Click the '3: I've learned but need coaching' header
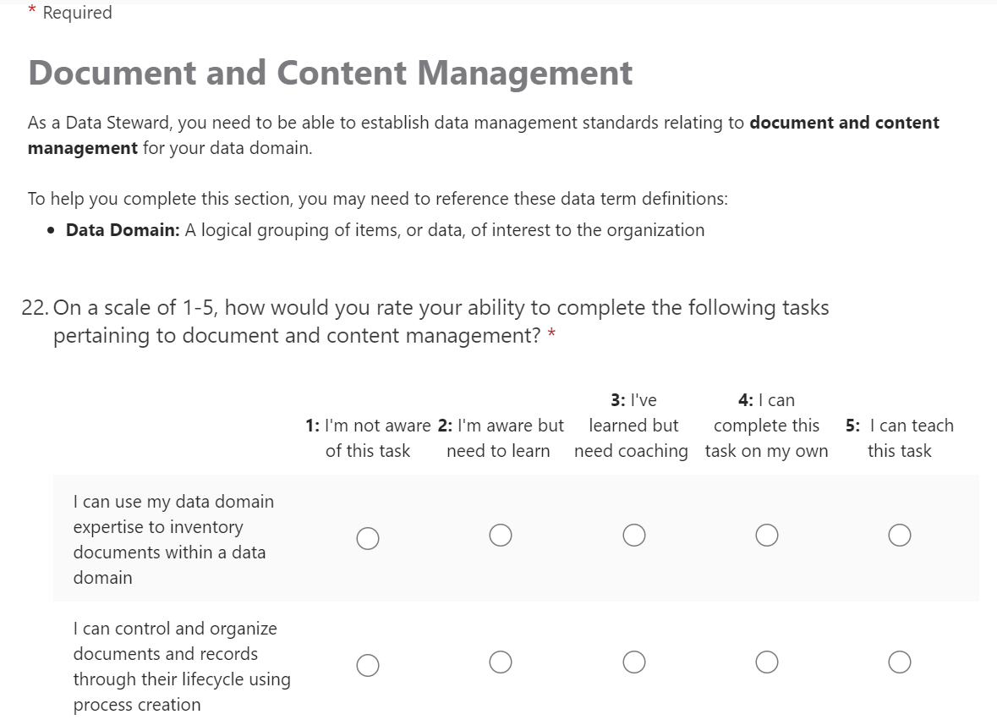The image size is (997, 720). coord(632,426)
